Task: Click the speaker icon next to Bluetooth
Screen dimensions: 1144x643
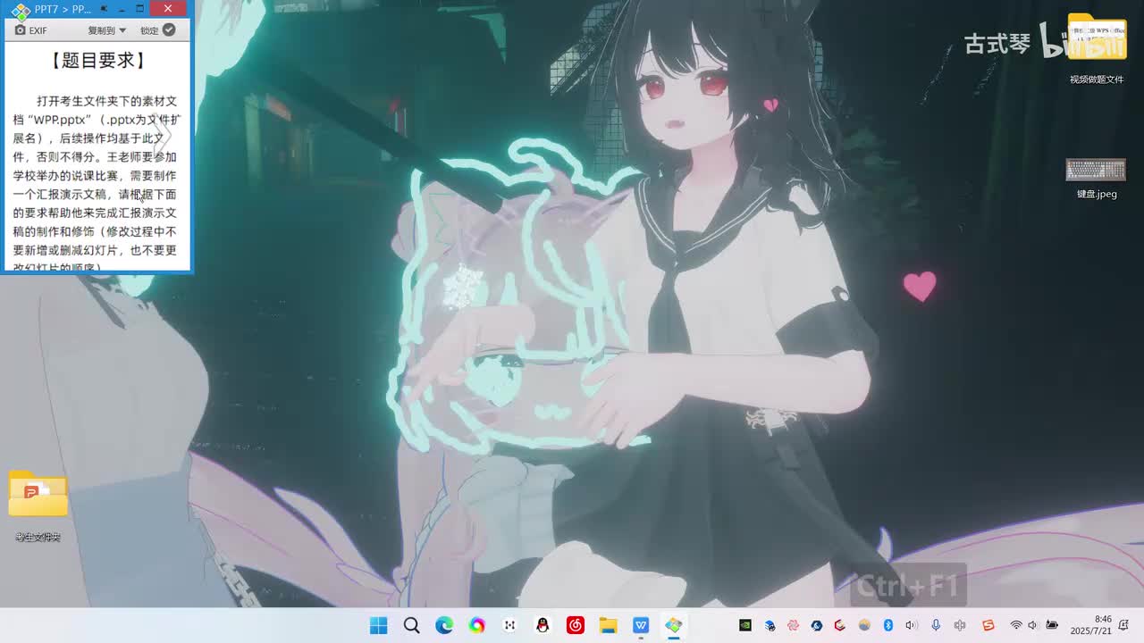Action: tap(912, 625)
